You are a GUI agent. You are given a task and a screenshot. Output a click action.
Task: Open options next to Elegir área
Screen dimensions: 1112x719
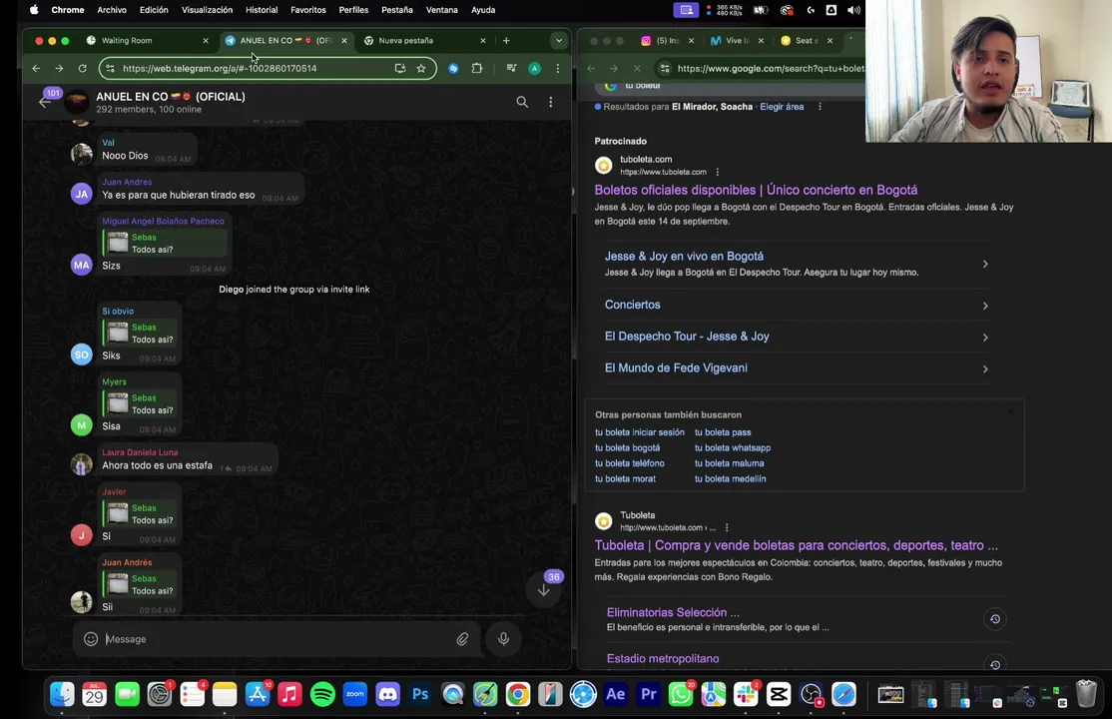tap(820, 107)
